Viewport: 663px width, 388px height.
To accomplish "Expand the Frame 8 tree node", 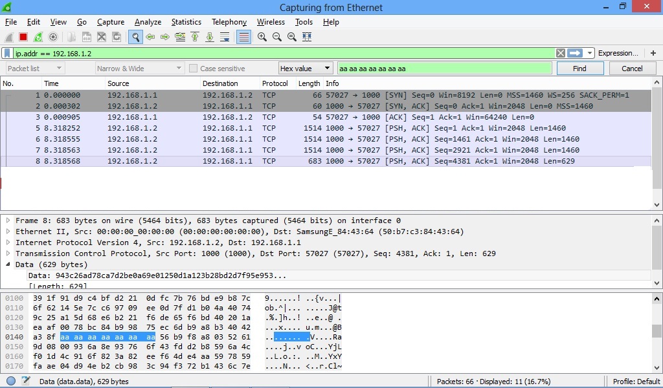I will (x=8, y=221).
